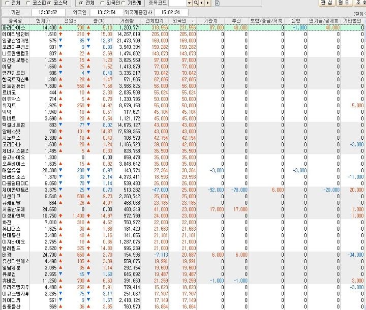Select the 르네코 stock row
Screen dimensions: 366x310
coord(183,92)
